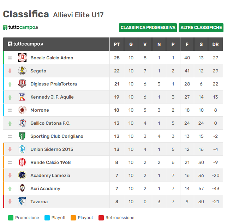This screenshot has height=224, width=227.
Task: Select the Kennedy J. F. Aquile logo
Action: click(x=22, y=97)
